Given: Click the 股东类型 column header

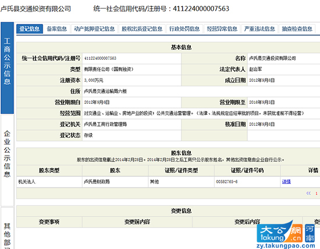Looking at the screenshot, I should click(x=49, y=171).
